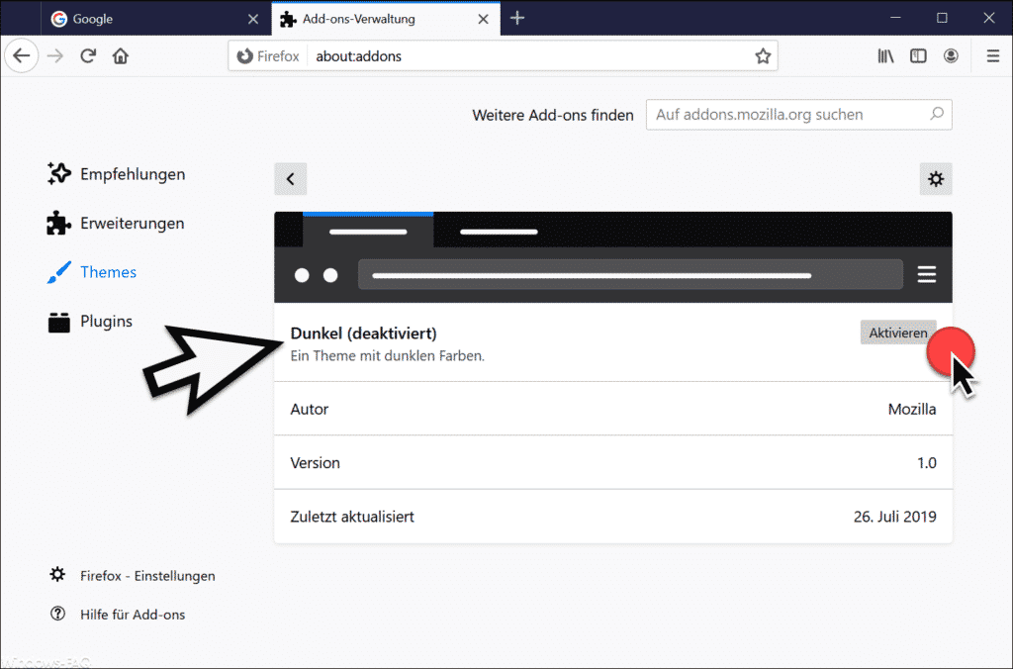This screenshot has width=1013, height=669.
Task: Open the Library bookshelf icon
Action: pyautogui.click(x=885, y=56)
